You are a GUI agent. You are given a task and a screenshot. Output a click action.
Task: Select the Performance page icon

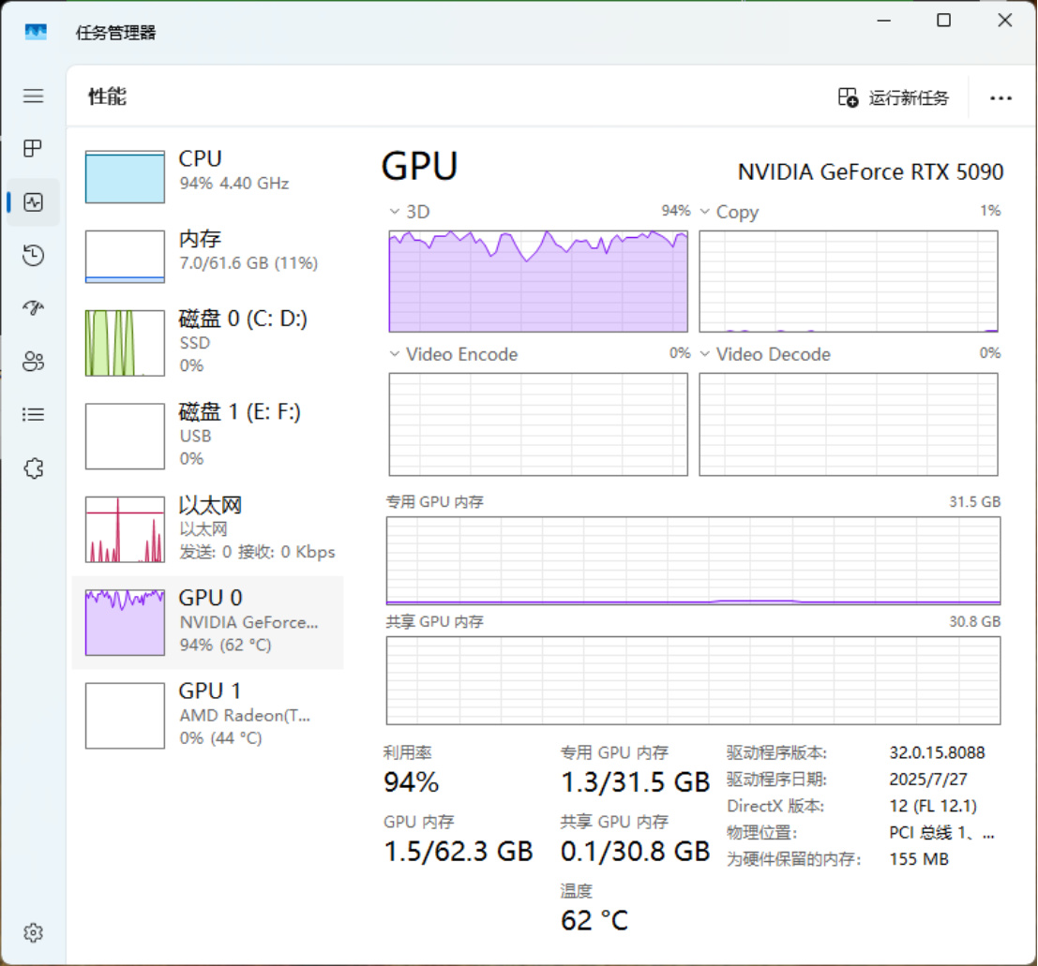[x=34, y=202]
